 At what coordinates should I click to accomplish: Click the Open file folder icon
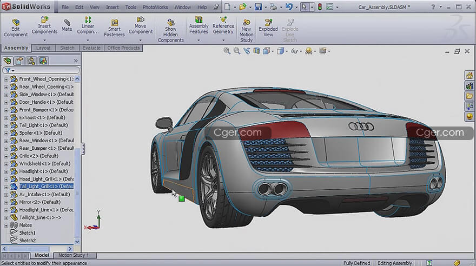pyautogui.click(x=242, y=6)
